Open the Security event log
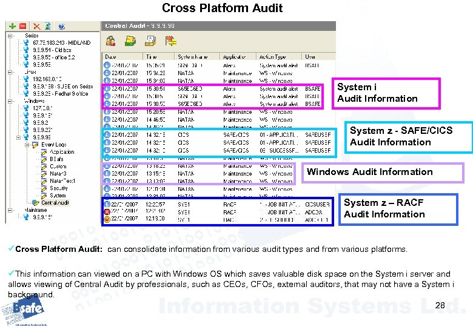The width and height of the screenshot is (473, 327). (x=59, y=188)
